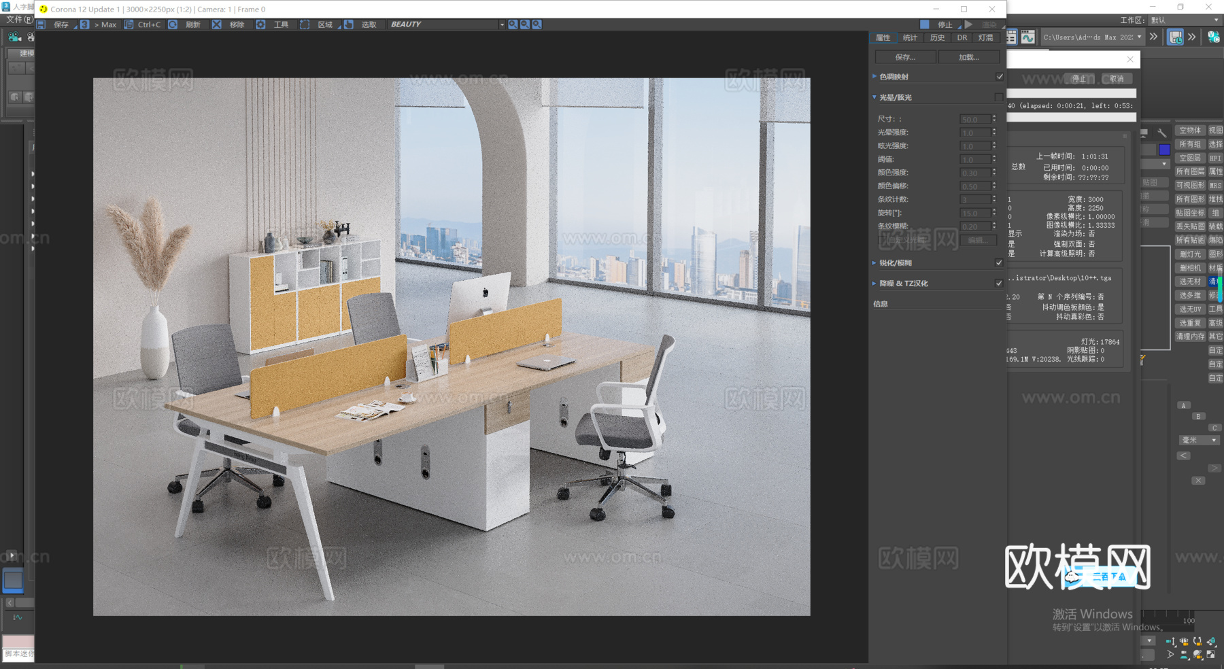Click the 保存... button in post-processing panel

(x=905, y=57)
